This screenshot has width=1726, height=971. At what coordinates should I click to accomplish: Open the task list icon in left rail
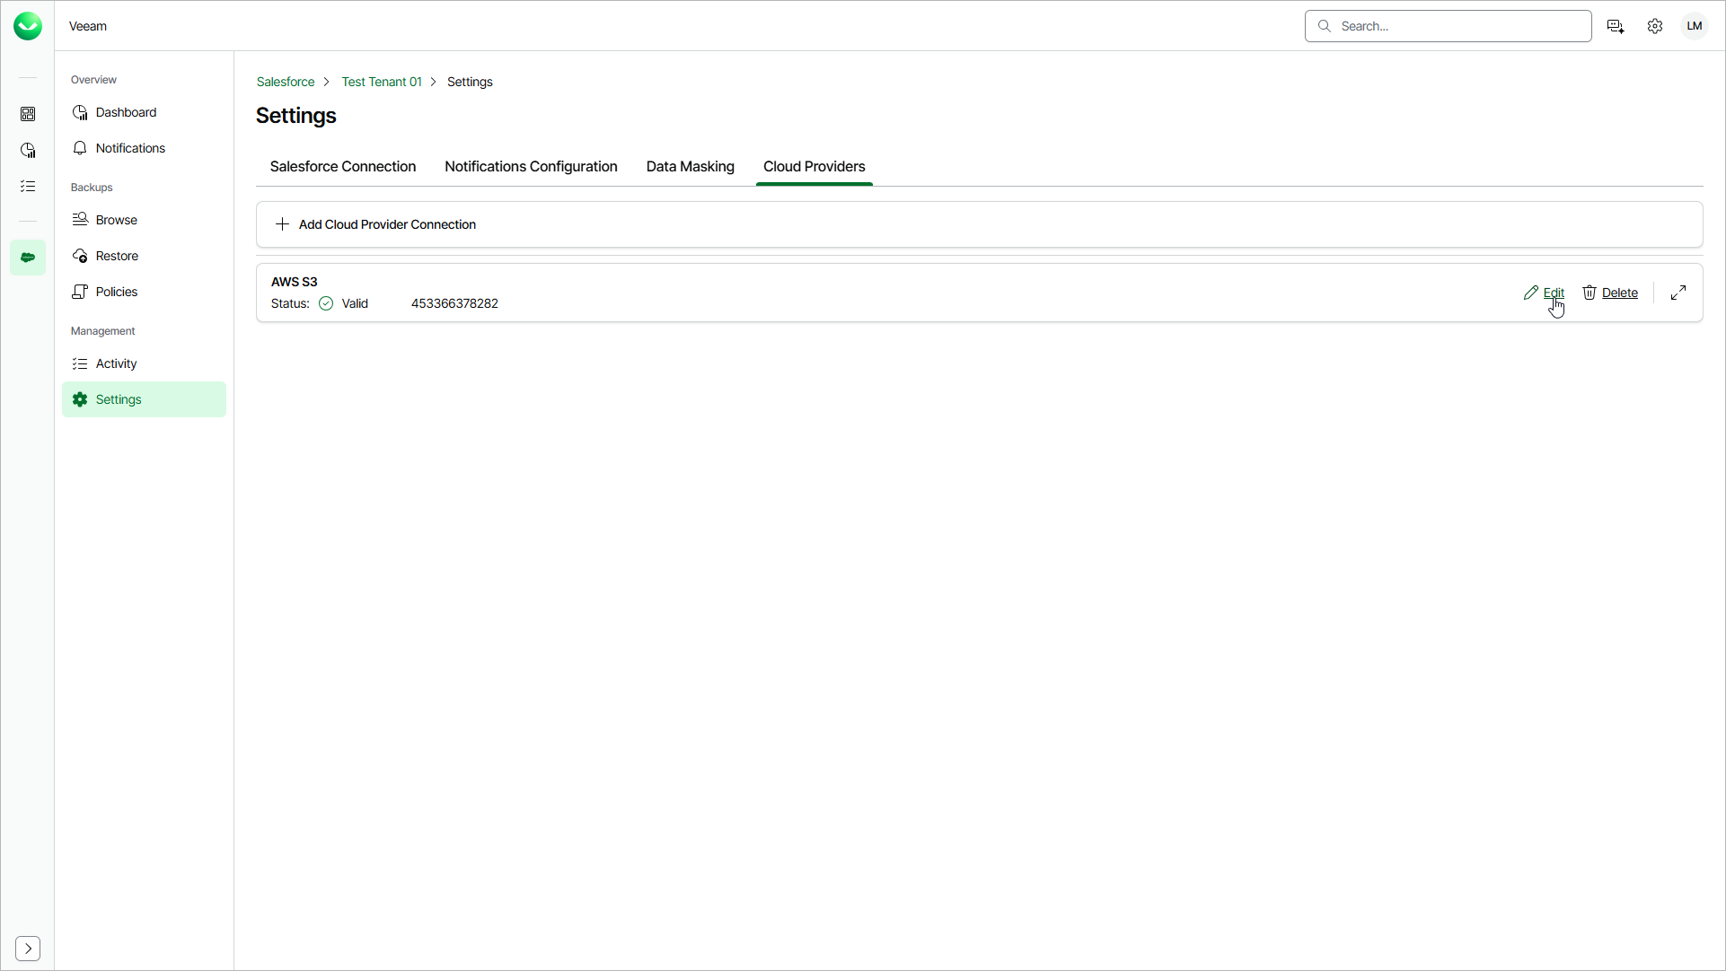point(28,186)
